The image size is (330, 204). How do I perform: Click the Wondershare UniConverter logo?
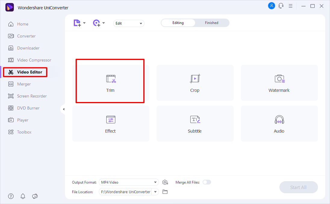click(x=9, y=7)
